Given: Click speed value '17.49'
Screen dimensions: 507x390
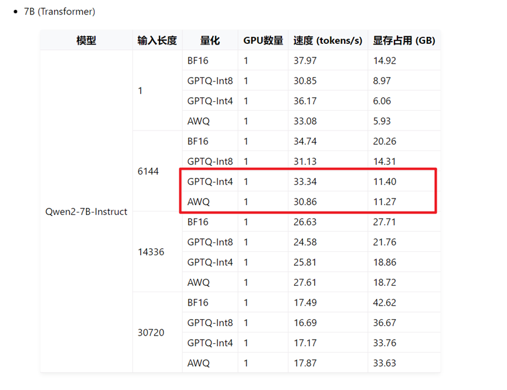Looking at the screenshot, I should (305, 302).
